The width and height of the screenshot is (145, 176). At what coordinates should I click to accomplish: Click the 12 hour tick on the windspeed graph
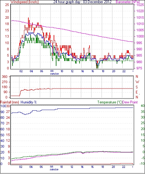click(x=72, y=71)
